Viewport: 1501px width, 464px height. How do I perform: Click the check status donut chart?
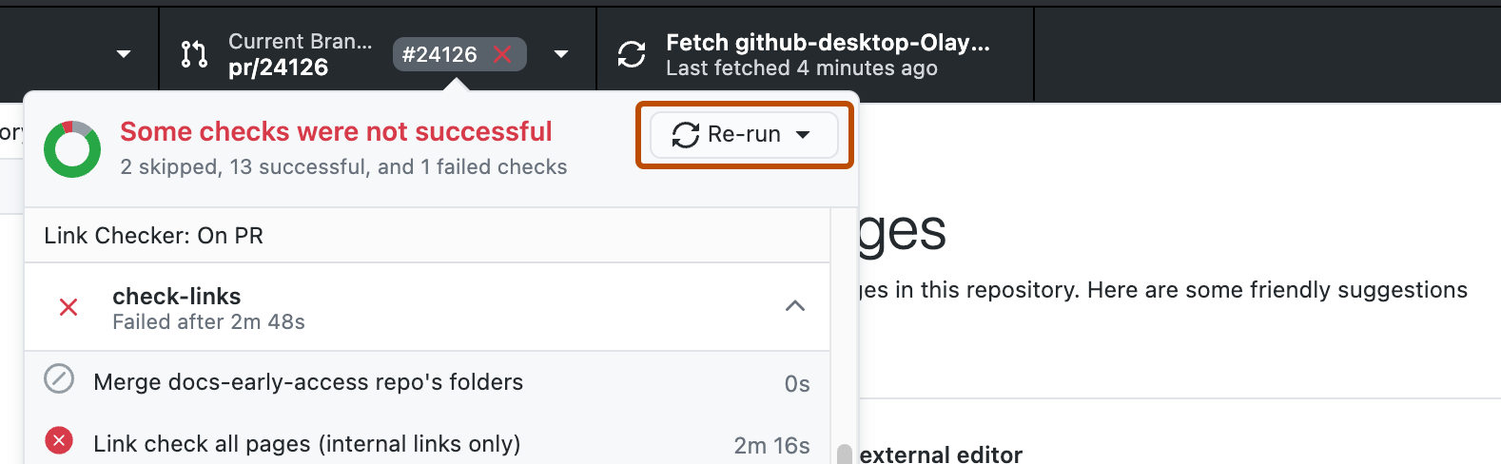pos(72,149)
